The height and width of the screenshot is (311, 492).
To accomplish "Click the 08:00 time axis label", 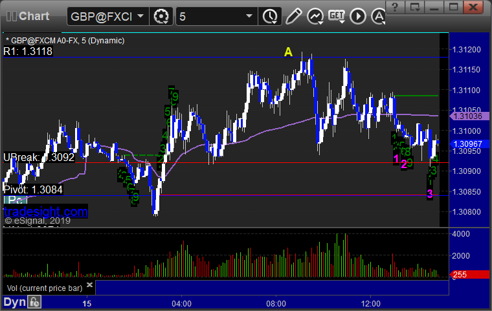I will (x=276, y=304).
